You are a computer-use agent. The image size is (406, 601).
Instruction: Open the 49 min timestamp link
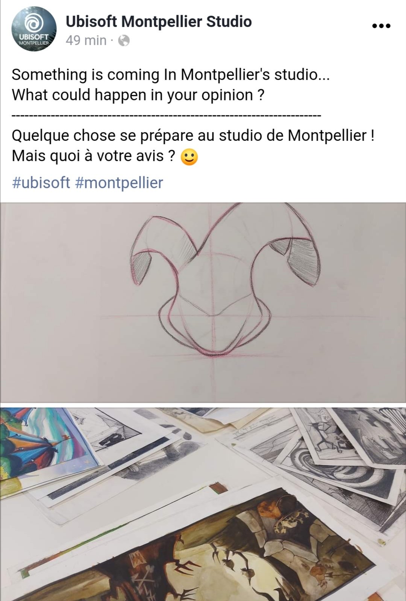(x=86, y=40)
